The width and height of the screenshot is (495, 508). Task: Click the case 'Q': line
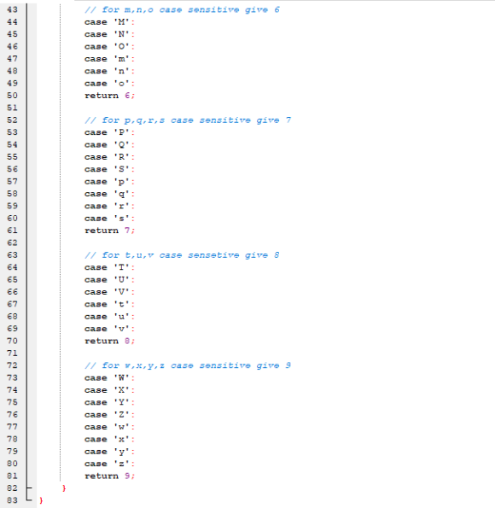click(x=109, y=144)
